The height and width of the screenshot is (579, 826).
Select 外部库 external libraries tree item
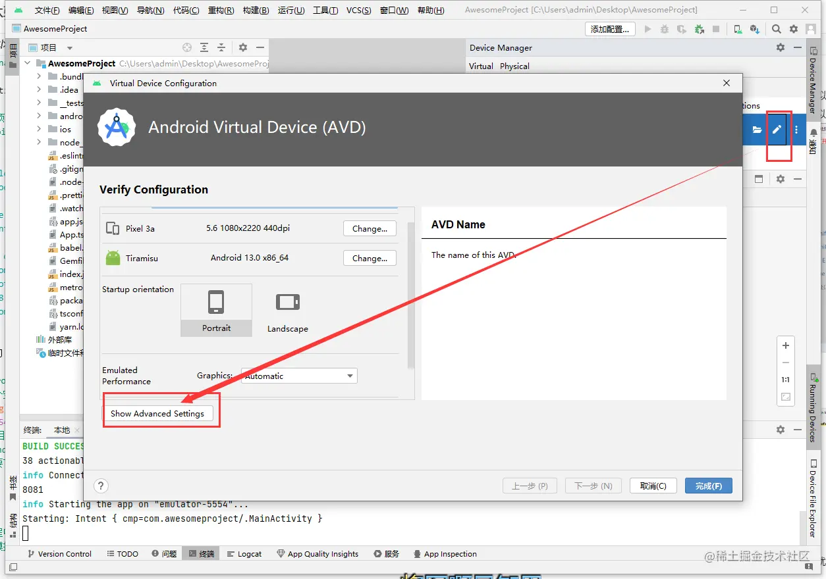pyautogui.click(x=54, y=340)
